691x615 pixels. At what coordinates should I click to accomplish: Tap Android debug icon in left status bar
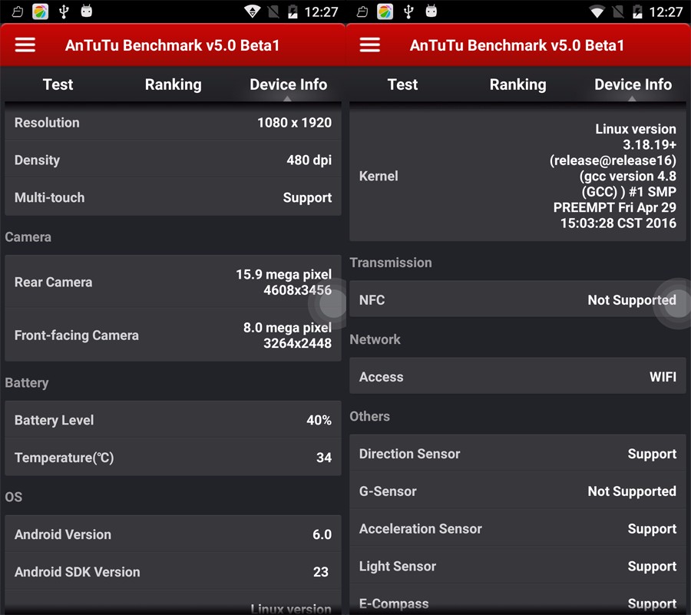click(x=87, y=12)
